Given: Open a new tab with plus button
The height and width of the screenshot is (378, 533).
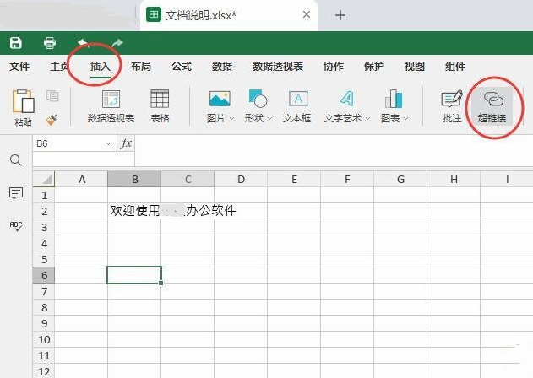Looking at the screenshot, I should (x=340, y=15).
